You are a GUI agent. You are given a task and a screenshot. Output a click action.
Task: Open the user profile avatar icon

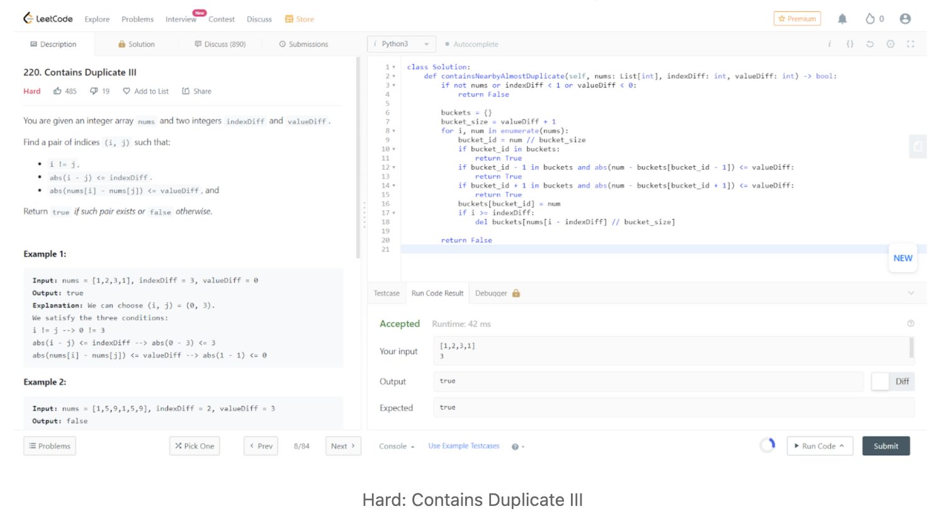tap(905, 19)
